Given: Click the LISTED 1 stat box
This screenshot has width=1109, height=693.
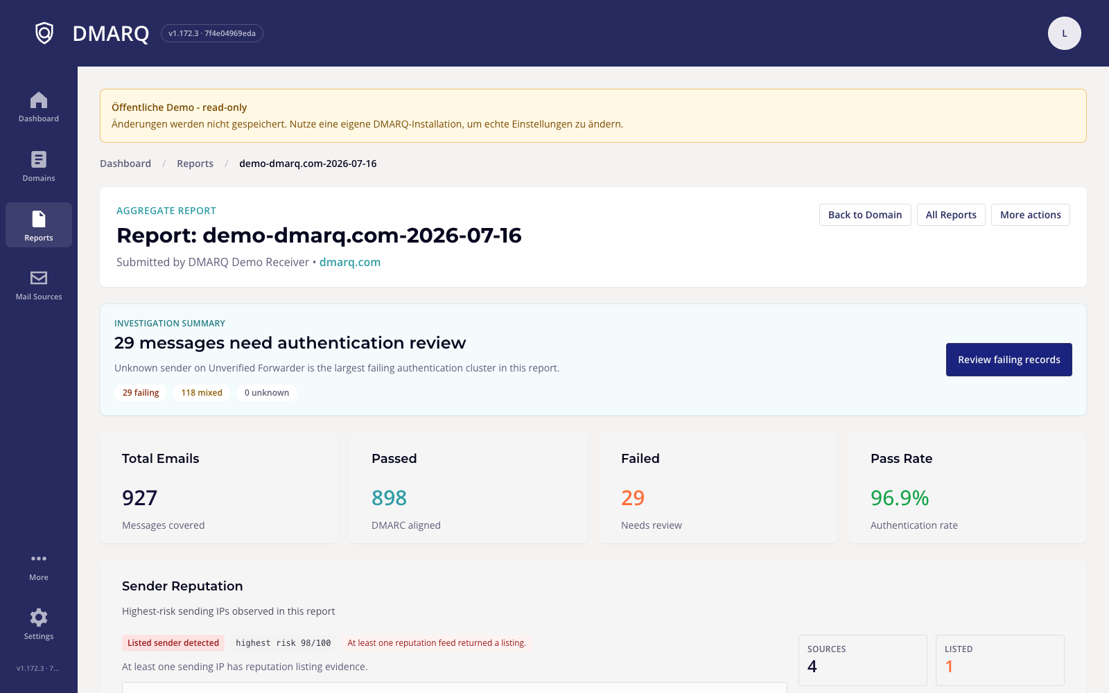Looking at the screenshot, I should point(1000,660).
